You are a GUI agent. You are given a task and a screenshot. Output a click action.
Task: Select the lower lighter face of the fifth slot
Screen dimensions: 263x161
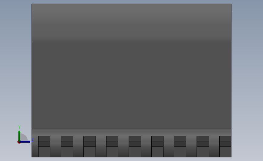coord(135,152)
